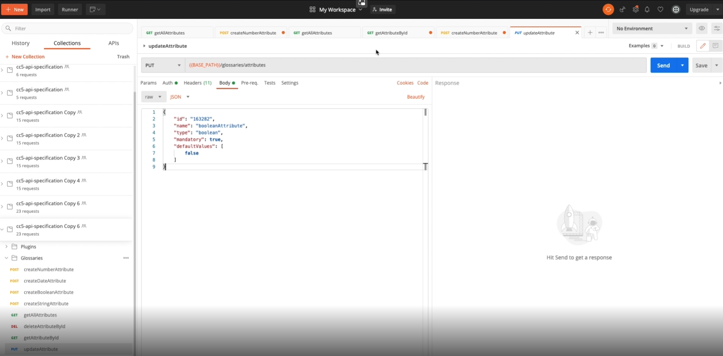723x356 pixels.
Task: Click the orange sync status icon
Action: pos(608,9)
